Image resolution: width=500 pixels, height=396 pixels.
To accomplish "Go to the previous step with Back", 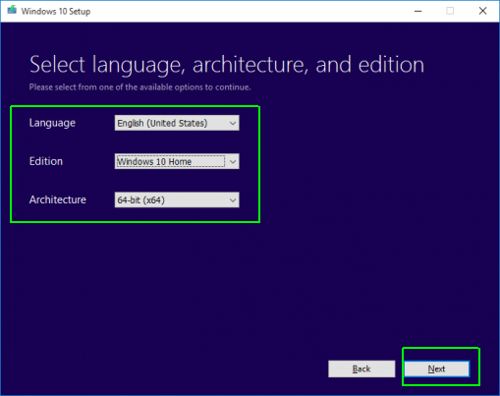I will click(361, 368).
